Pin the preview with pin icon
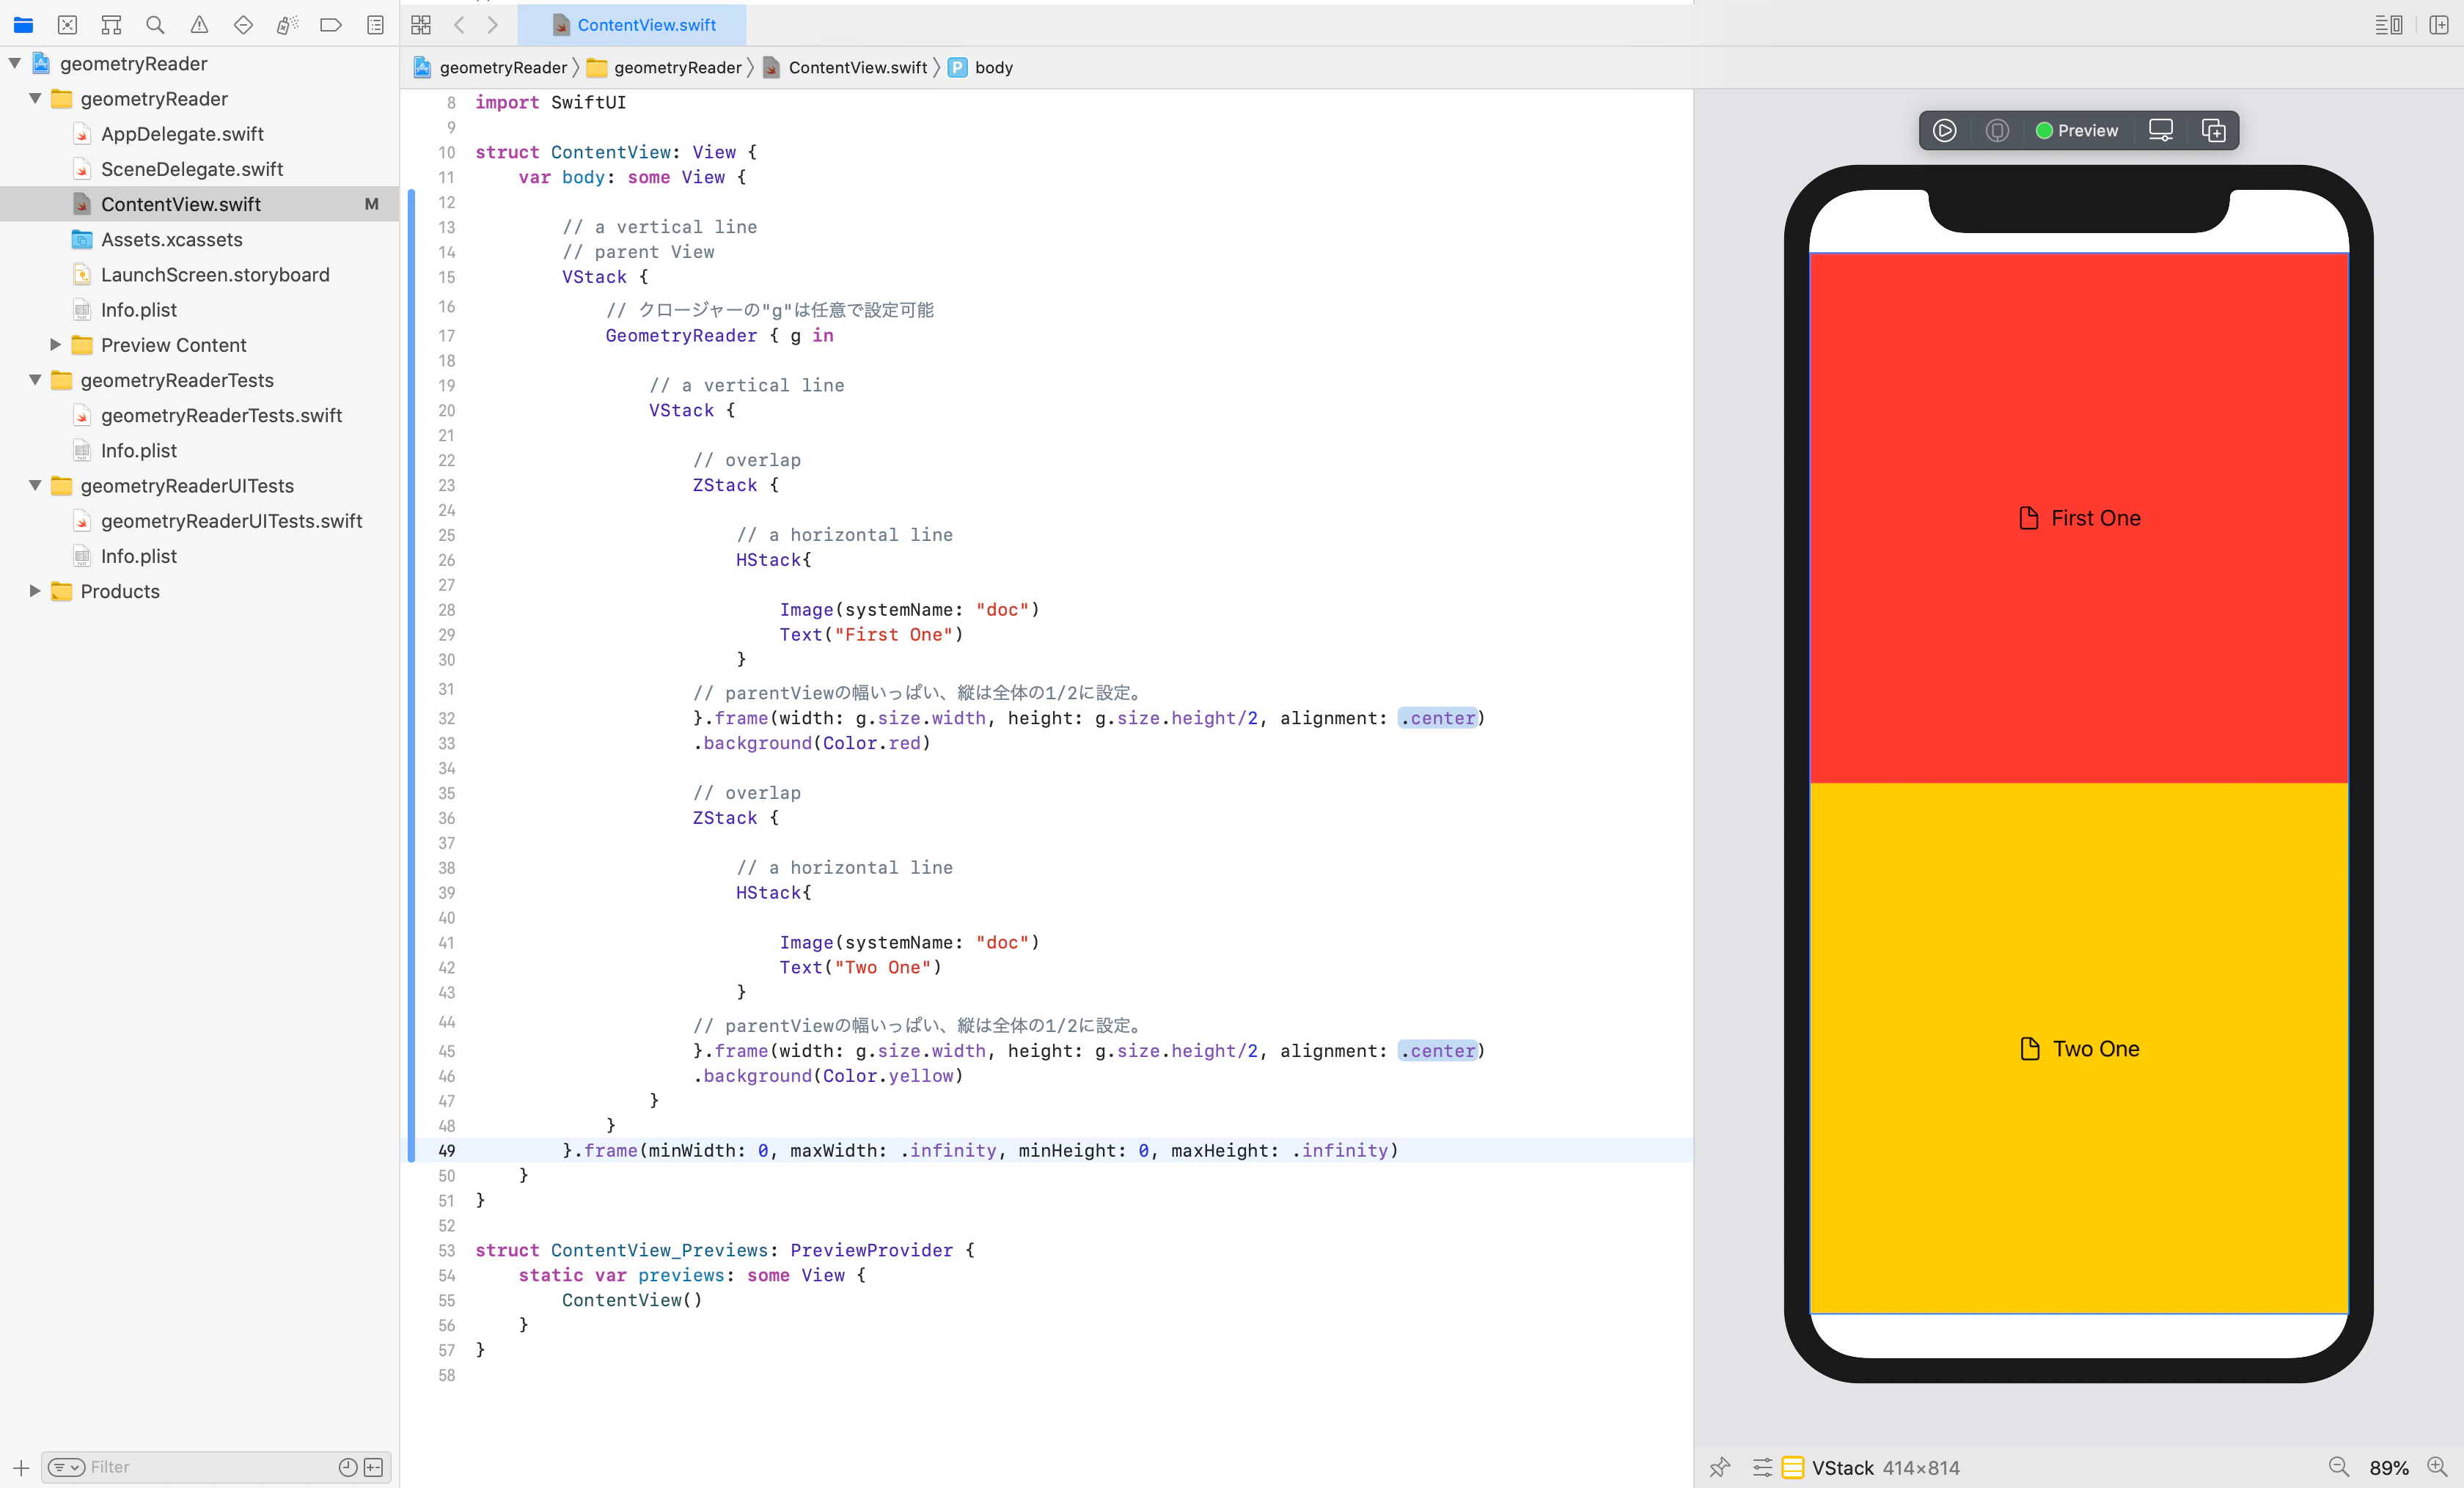 pyautogui.click(x=1720, y=1467)
